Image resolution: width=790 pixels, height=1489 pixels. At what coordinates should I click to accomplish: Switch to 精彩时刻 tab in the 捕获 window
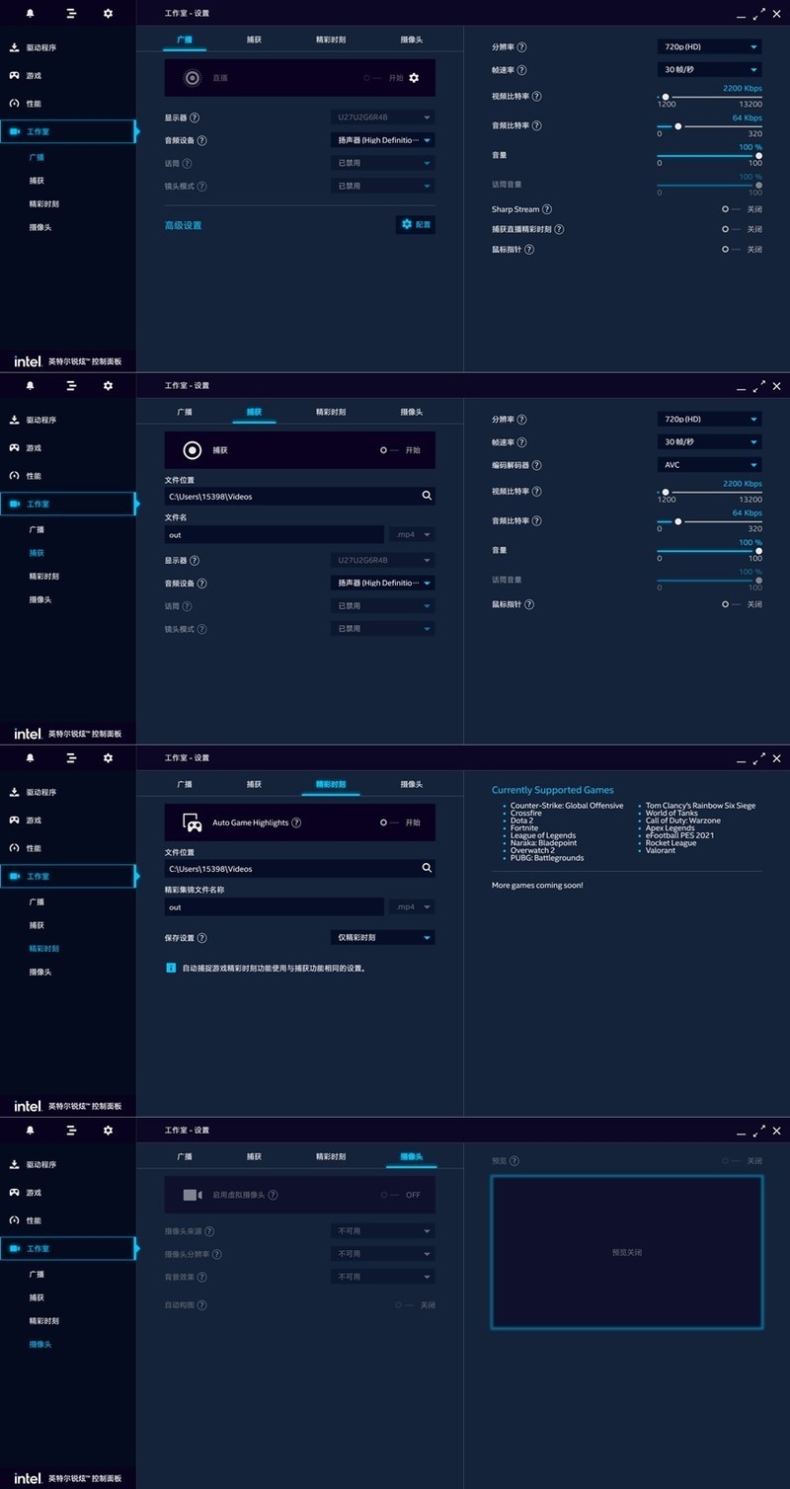click(x=331, y=412)
